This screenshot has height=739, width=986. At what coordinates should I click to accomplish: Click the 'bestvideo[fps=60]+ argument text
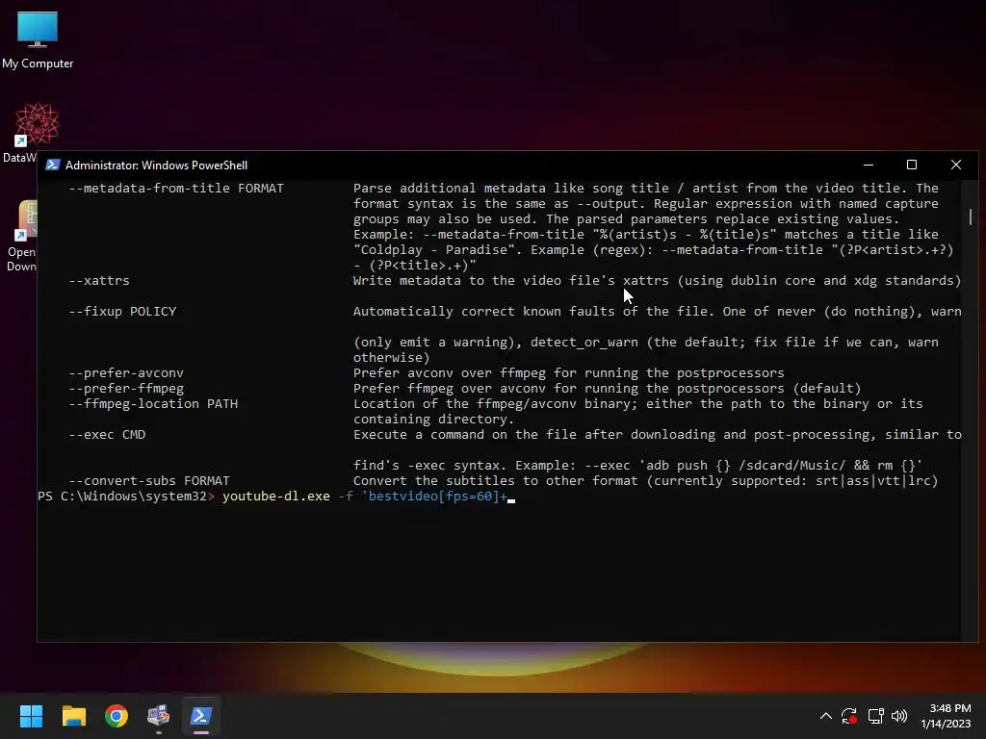click(434, 497)
